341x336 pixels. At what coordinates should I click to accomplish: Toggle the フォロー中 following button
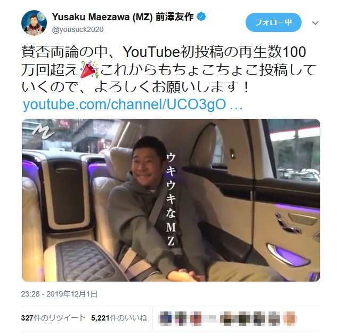[x=273, y=22]
